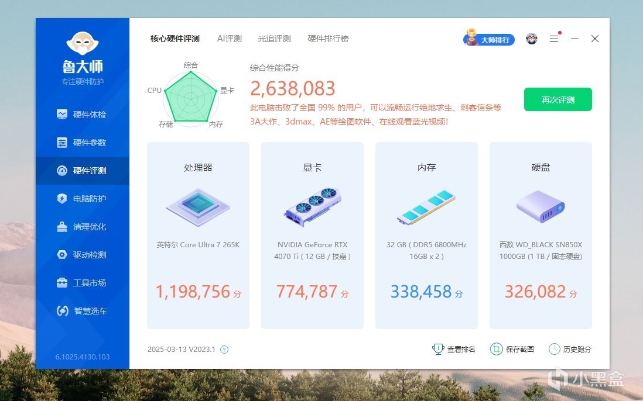Viewport: 643px width, 401px height.
Task: Click the total score 2,638,083
Action: pos(293,88)
